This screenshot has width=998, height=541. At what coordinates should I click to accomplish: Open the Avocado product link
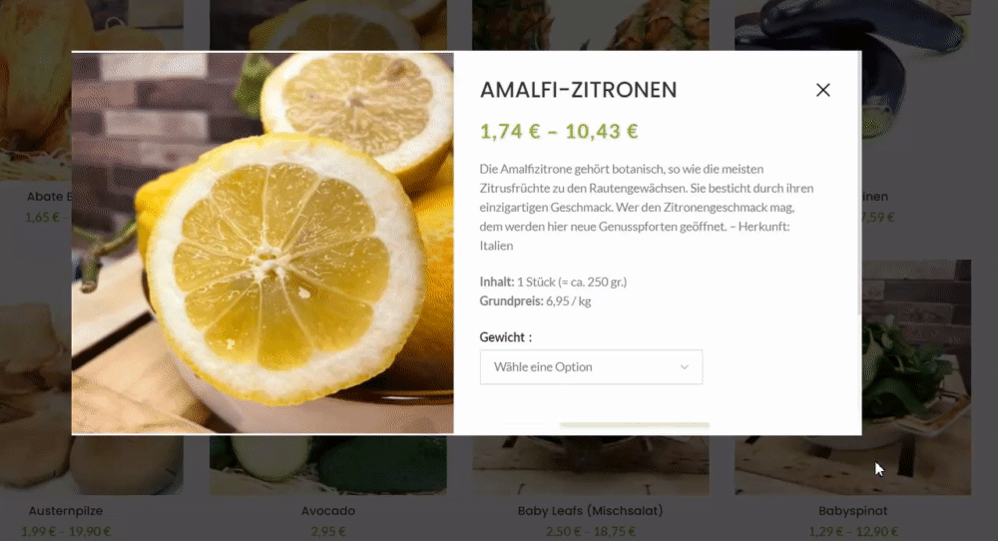pos(327,511)
